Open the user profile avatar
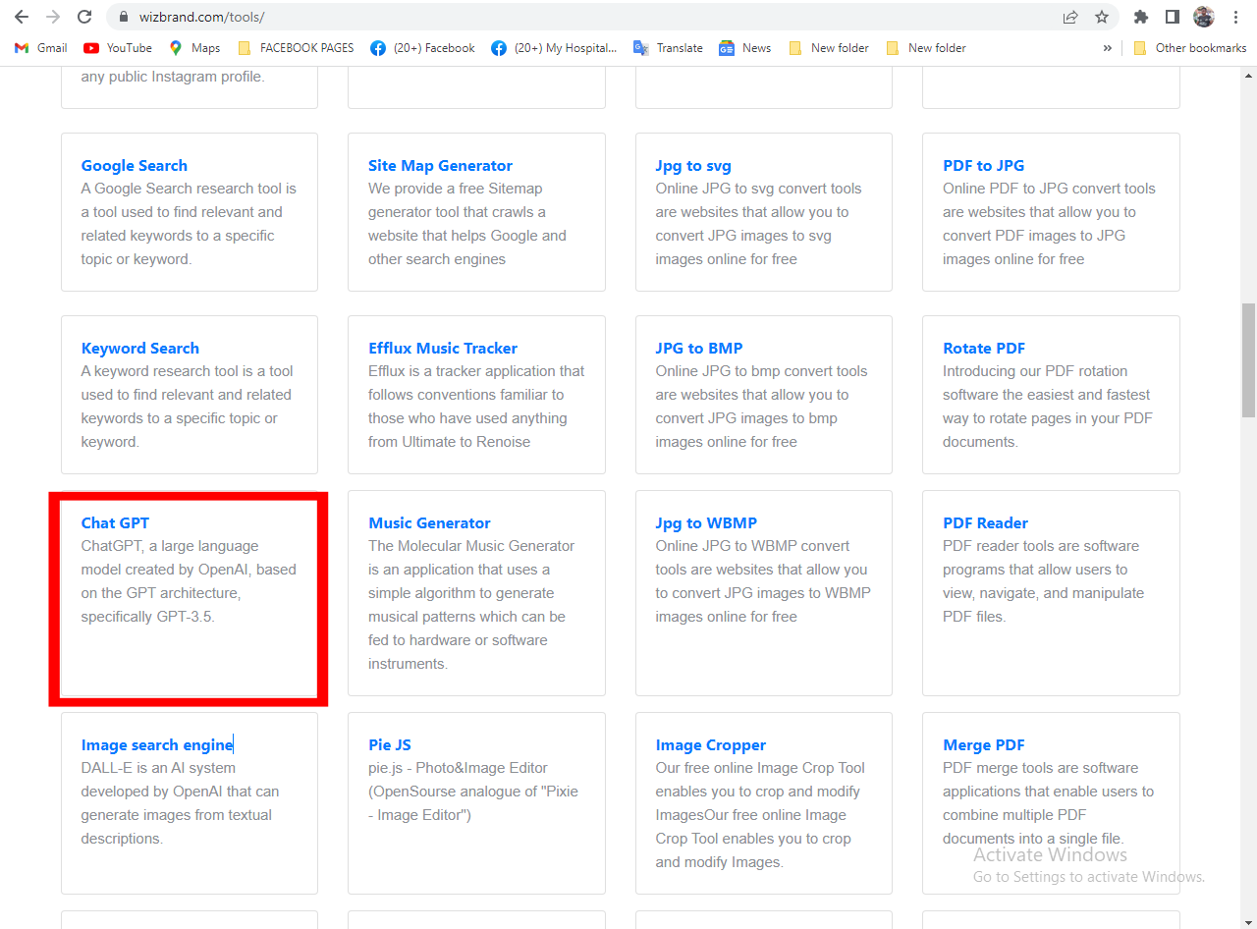 point(1204,17)
